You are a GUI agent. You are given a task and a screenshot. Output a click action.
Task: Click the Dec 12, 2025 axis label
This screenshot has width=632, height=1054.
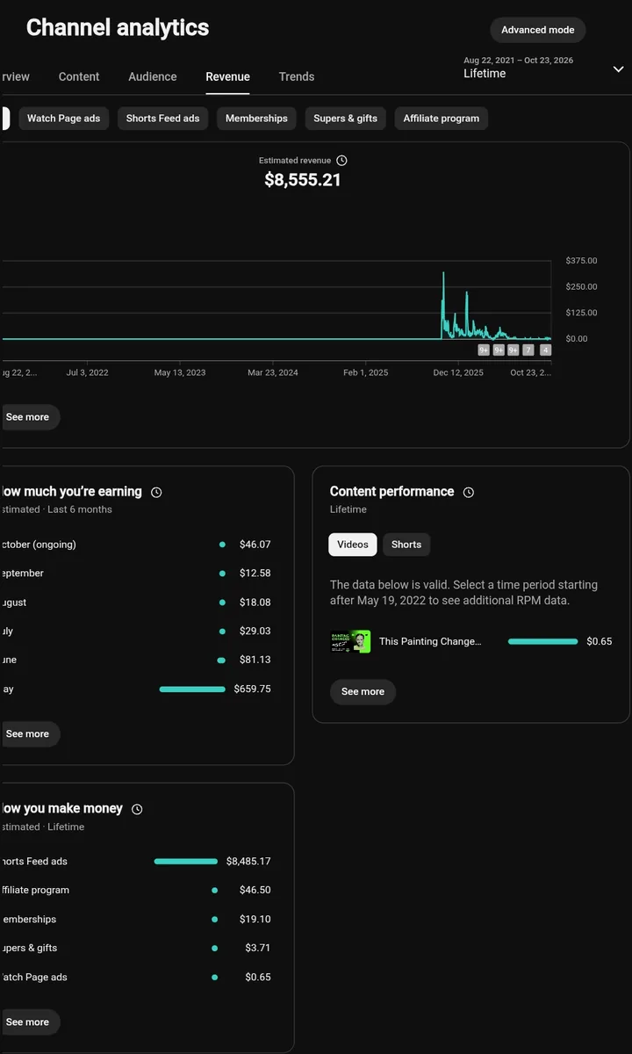click(x=458, y=373)
